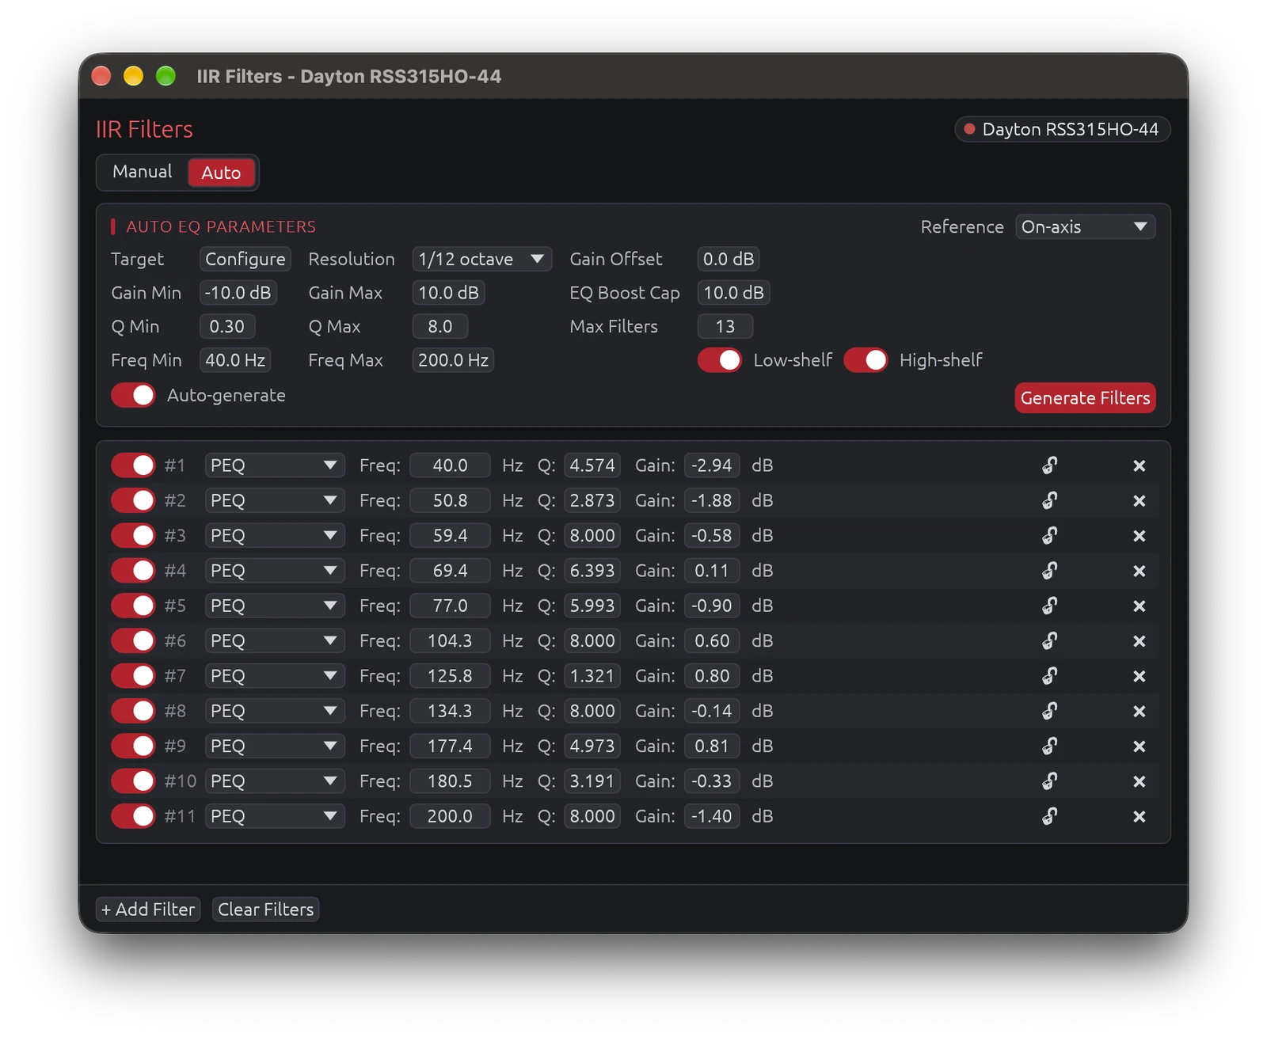Remove filter #6 with its X icon
The height and width of the screenshot is (1037, 1267).
pyautogui.click(x=1140, y=640)
